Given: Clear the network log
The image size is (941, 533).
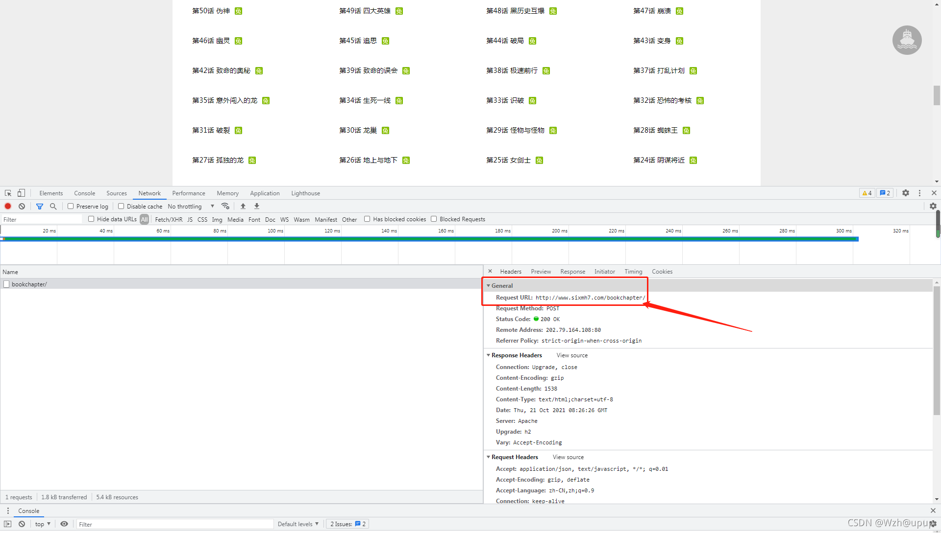Looking at the screenshot, I should (x=22, y=206).
